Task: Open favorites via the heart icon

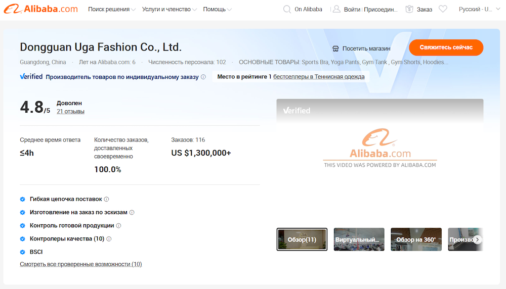Action: pyautogui.click(x=443, y=9)
